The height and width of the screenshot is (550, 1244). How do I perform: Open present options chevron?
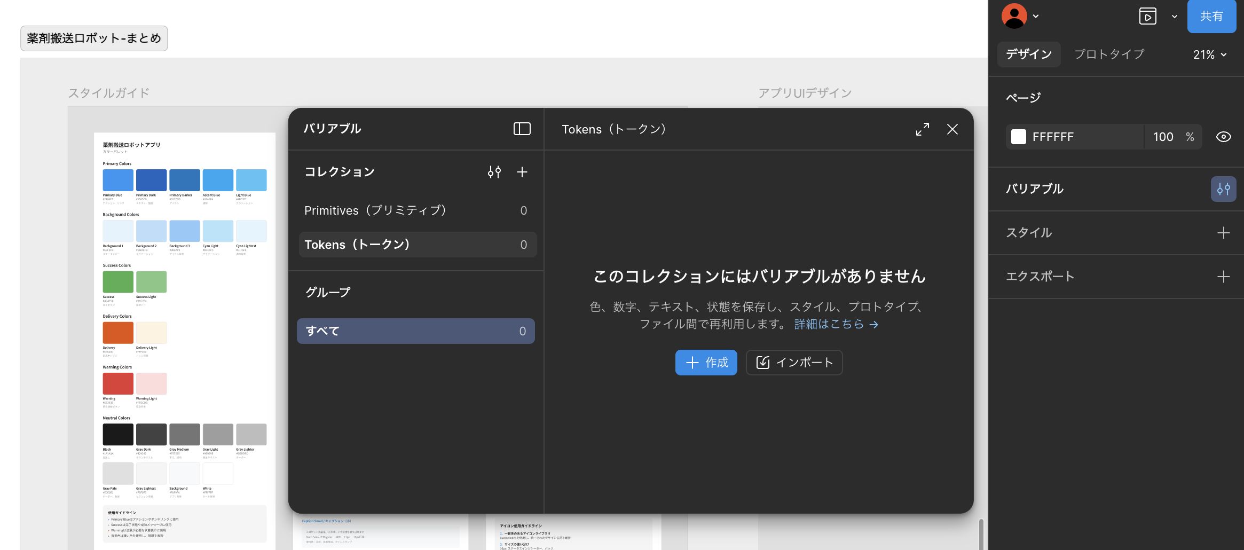[x=1174, y=16]
